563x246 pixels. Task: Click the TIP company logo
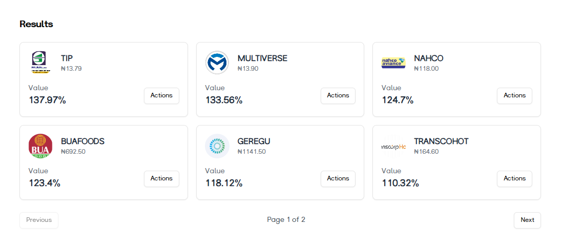[40, 63]
